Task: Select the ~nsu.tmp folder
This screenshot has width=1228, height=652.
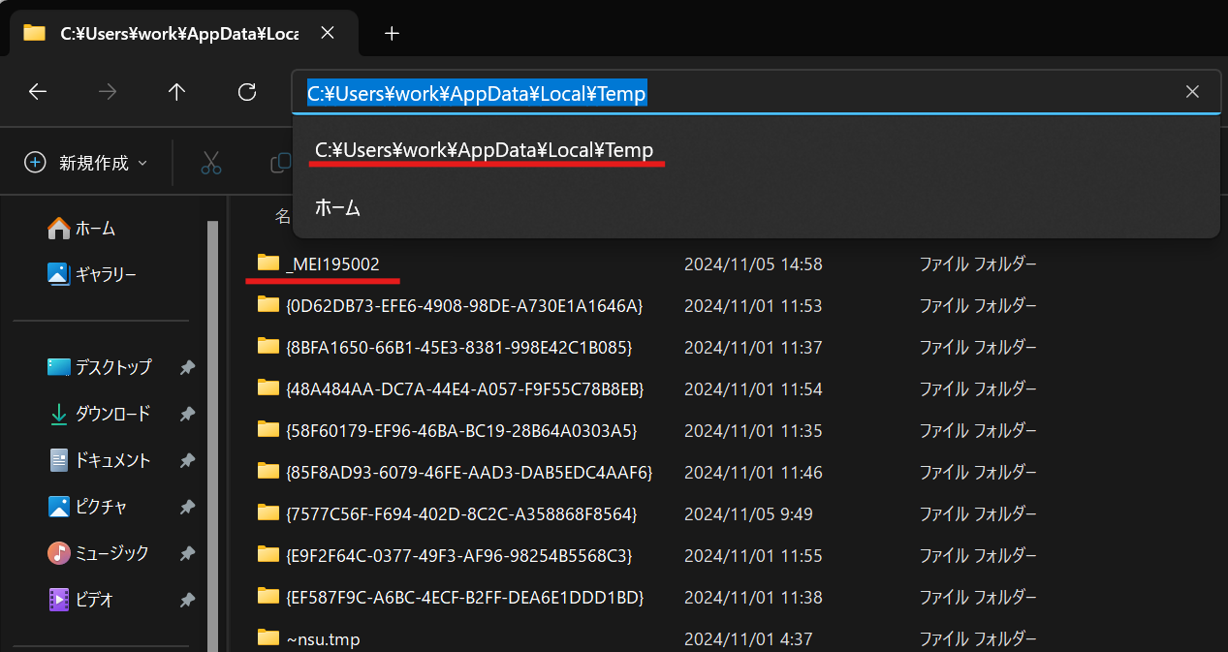Action: click(x=323, y=638)
